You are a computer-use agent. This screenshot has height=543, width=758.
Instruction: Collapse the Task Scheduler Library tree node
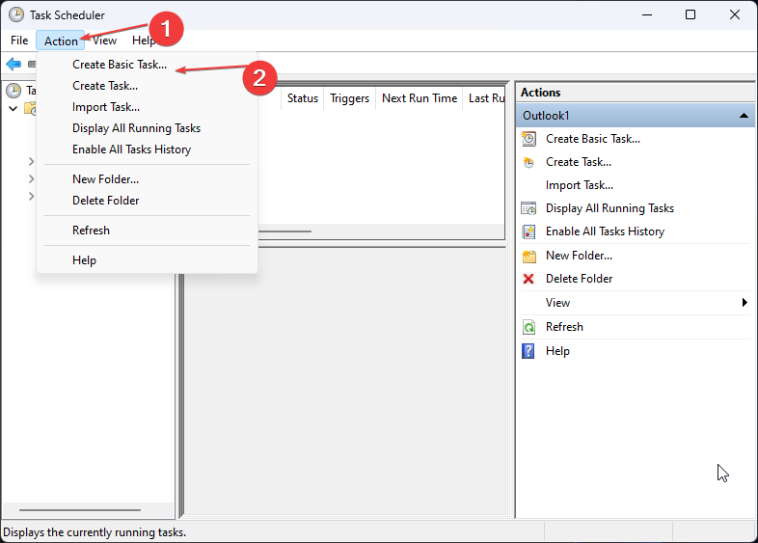point(14,108)
